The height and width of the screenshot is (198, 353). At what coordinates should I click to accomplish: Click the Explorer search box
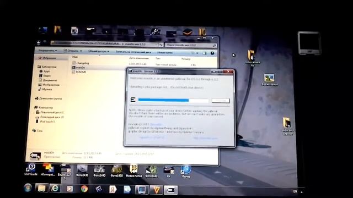pos(191,45)
